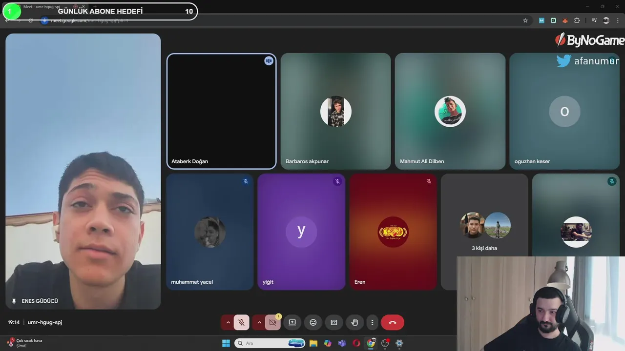Open Windows Settings from the taskbar

(399, 343)
